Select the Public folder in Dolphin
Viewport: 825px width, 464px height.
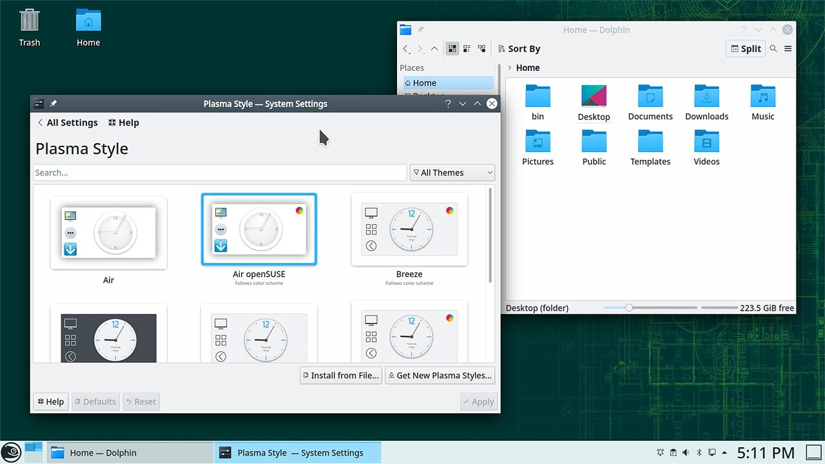click(x=594, y=148)
